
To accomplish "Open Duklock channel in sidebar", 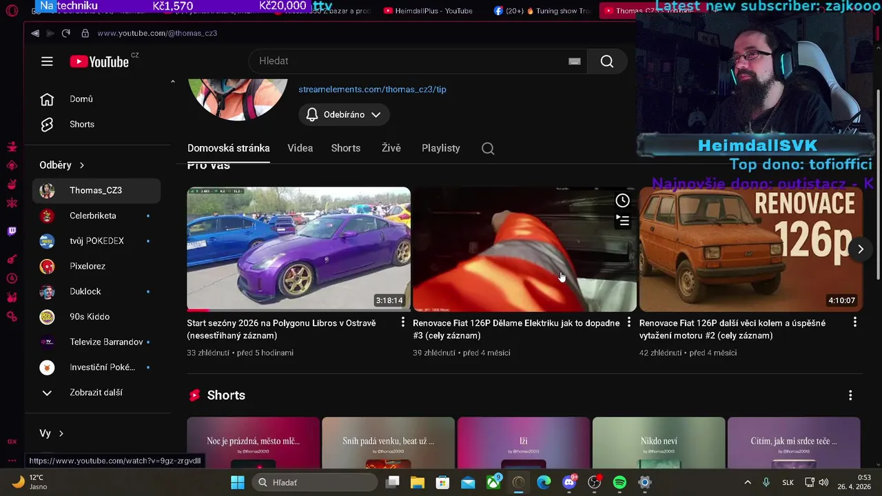I will point(97,291).
